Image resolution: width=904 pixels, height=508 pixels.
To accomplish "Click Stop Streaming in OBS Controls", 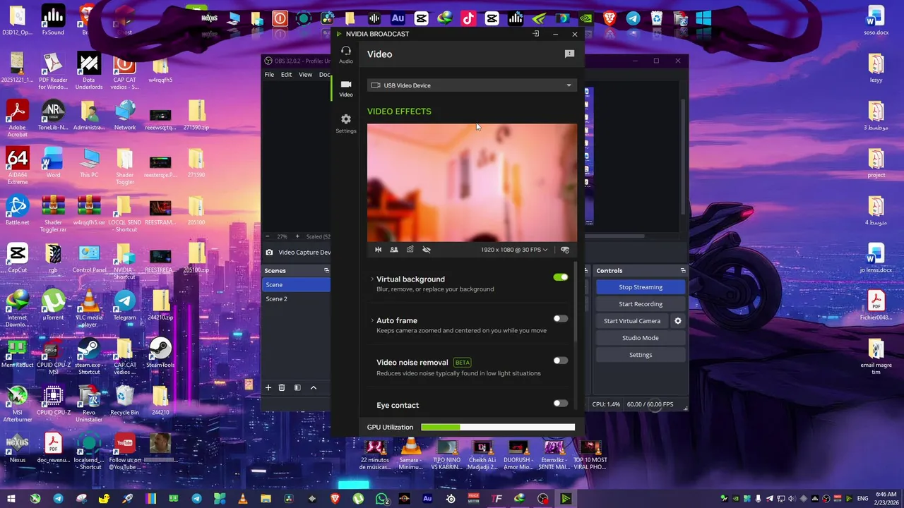I will click(641, 287).
